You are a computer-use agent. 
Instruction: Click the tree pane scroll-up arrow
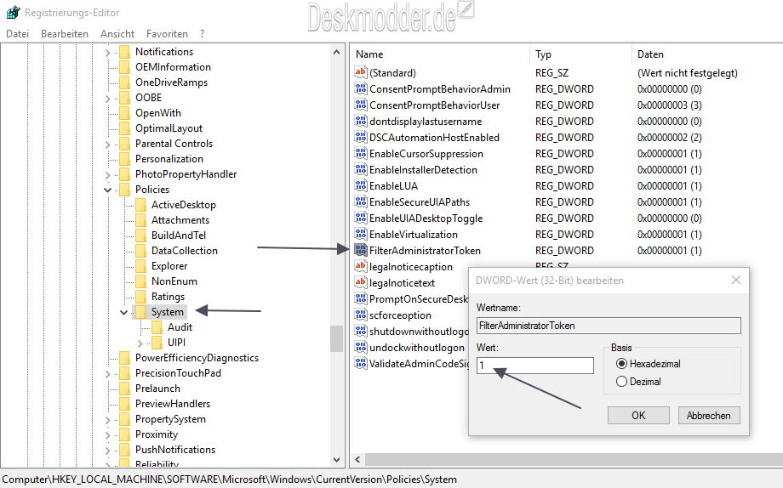coord(336,52)
